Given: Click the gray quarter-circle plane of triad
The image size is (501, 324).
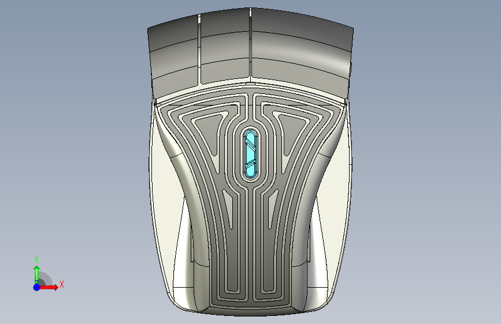Looking at the screenshot, I should point(44,280).
